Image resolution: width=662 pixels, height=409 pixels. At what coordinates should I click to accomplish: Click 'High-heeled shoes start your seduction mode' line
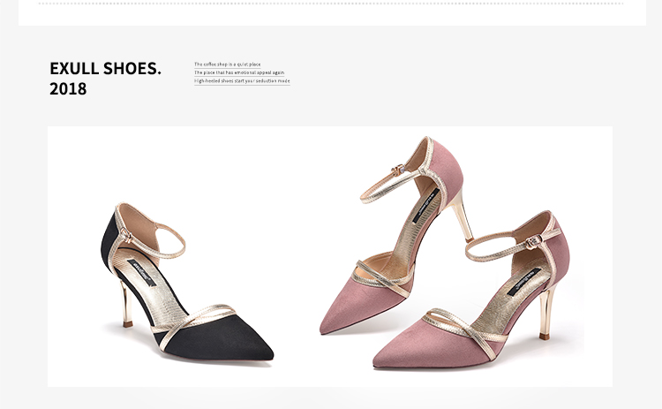[242, 80]
